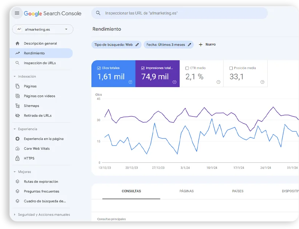
Task: Click the home icon beside Descripción general
Action: [x=18, y=43]
